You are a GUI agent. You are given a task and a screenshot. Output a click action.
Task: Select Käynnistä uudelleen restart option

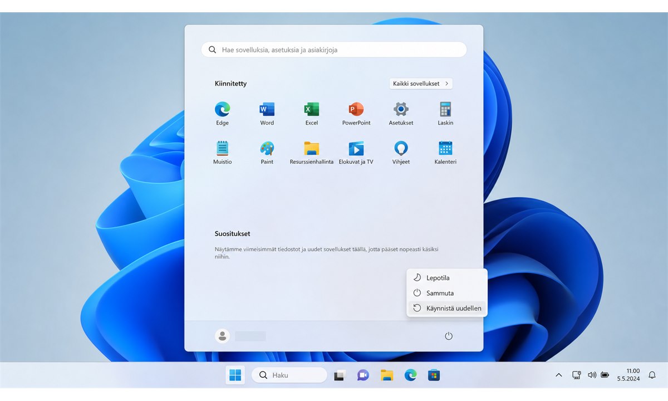[x=447, y=308]
